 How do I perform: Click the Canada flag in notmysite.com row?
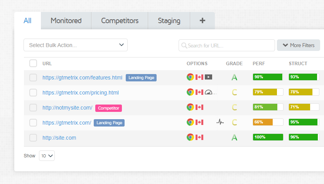pos(199,107)
